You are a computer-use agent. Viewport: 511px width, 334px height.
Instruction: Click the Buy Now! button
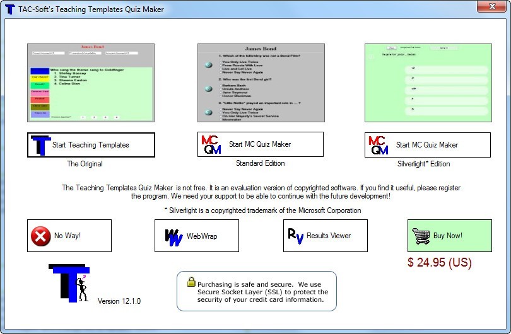(450, 236)
